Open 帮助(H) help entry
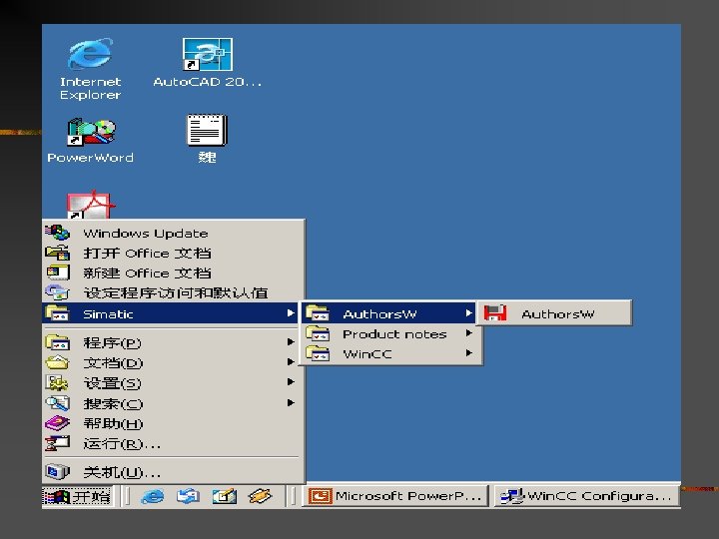719x539 pixels. tap(173, 423)
